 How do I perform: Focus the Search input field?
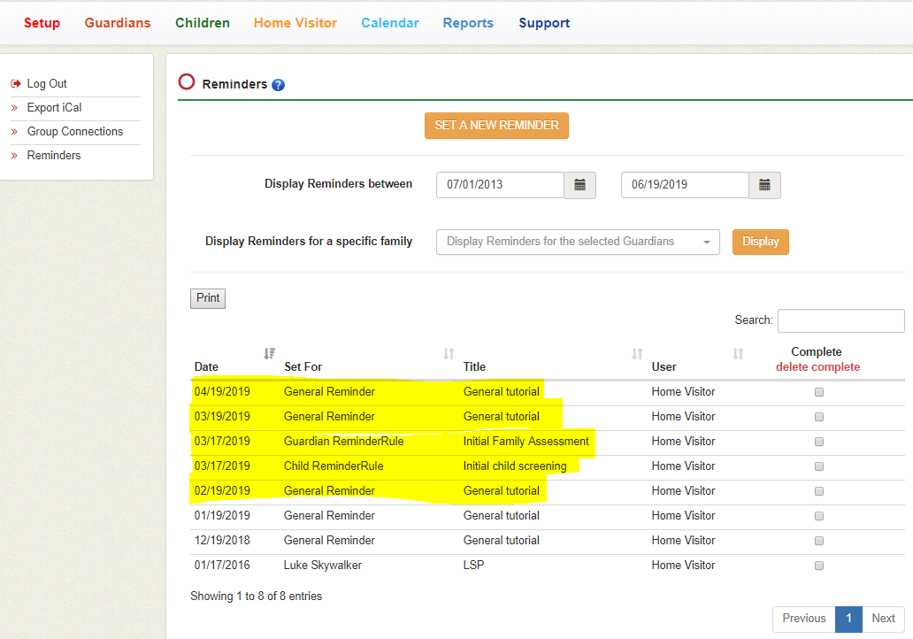(840, 321)
